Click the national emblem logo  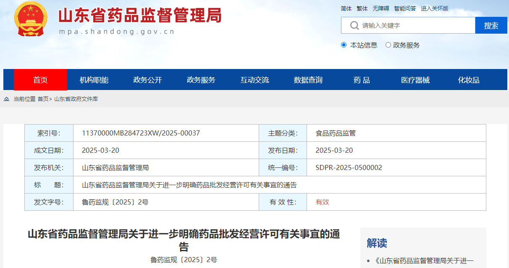[31, 19]
